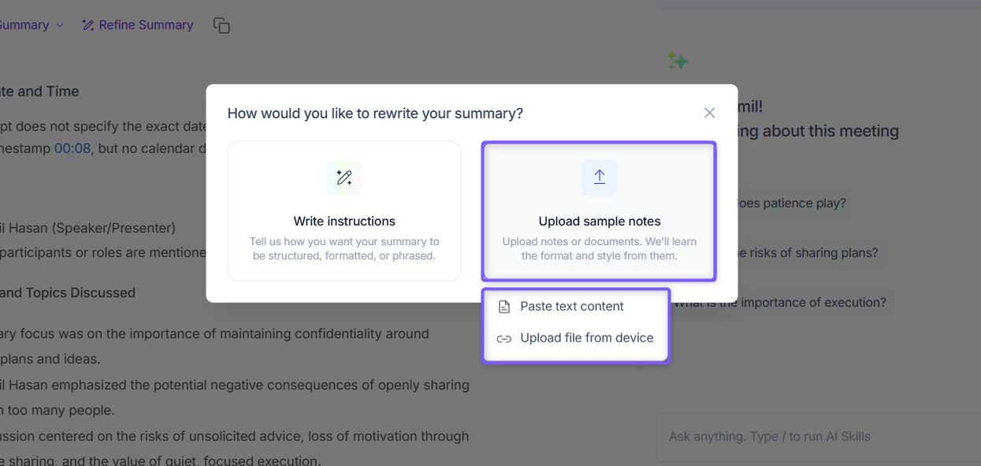Choose Paste text content option
981x466 pixels.
click(576, 306)
